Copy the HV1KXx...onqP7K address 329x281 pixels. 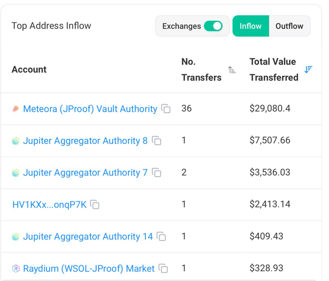tap(95, 204)
